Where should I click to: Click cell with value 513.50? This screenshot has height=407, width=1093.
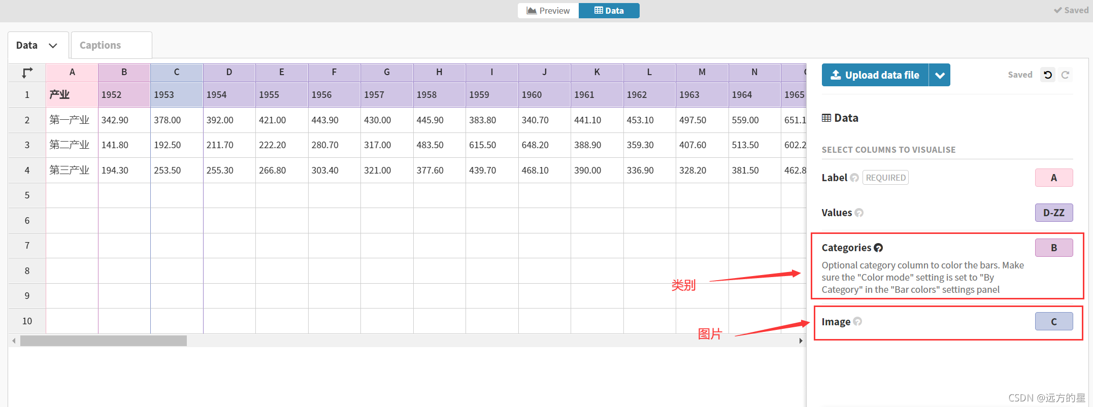point(755,145)
